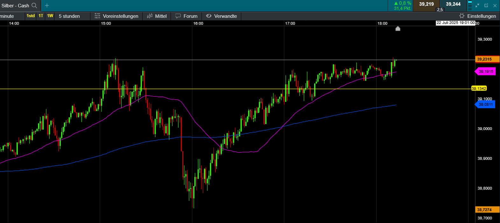Pop out chart into separate window
Viewport: 500px width, 223px height.
[x=486, y=5]
